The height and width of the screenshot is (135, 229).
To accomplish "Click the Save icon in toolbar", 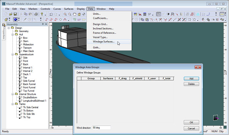I will point(15,14).
